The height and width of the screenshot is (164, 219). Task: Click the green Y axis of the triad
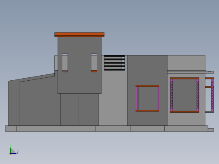pos(11,150)
